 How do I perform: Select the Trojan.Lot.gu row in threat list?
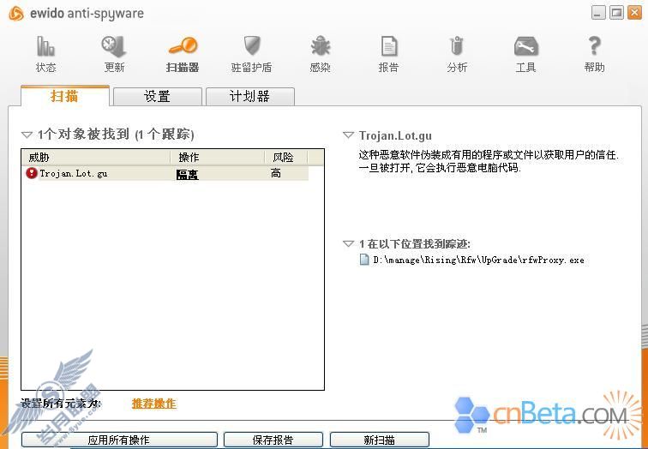tap(167, 173)
